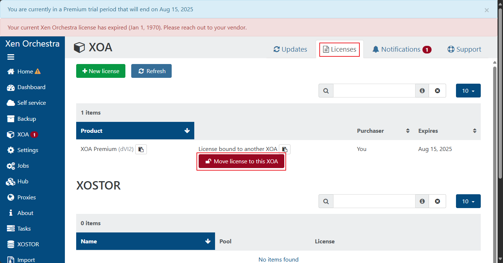Dismiss the Premium trial banner
503x263 pixels.
[x=487, y=10]
